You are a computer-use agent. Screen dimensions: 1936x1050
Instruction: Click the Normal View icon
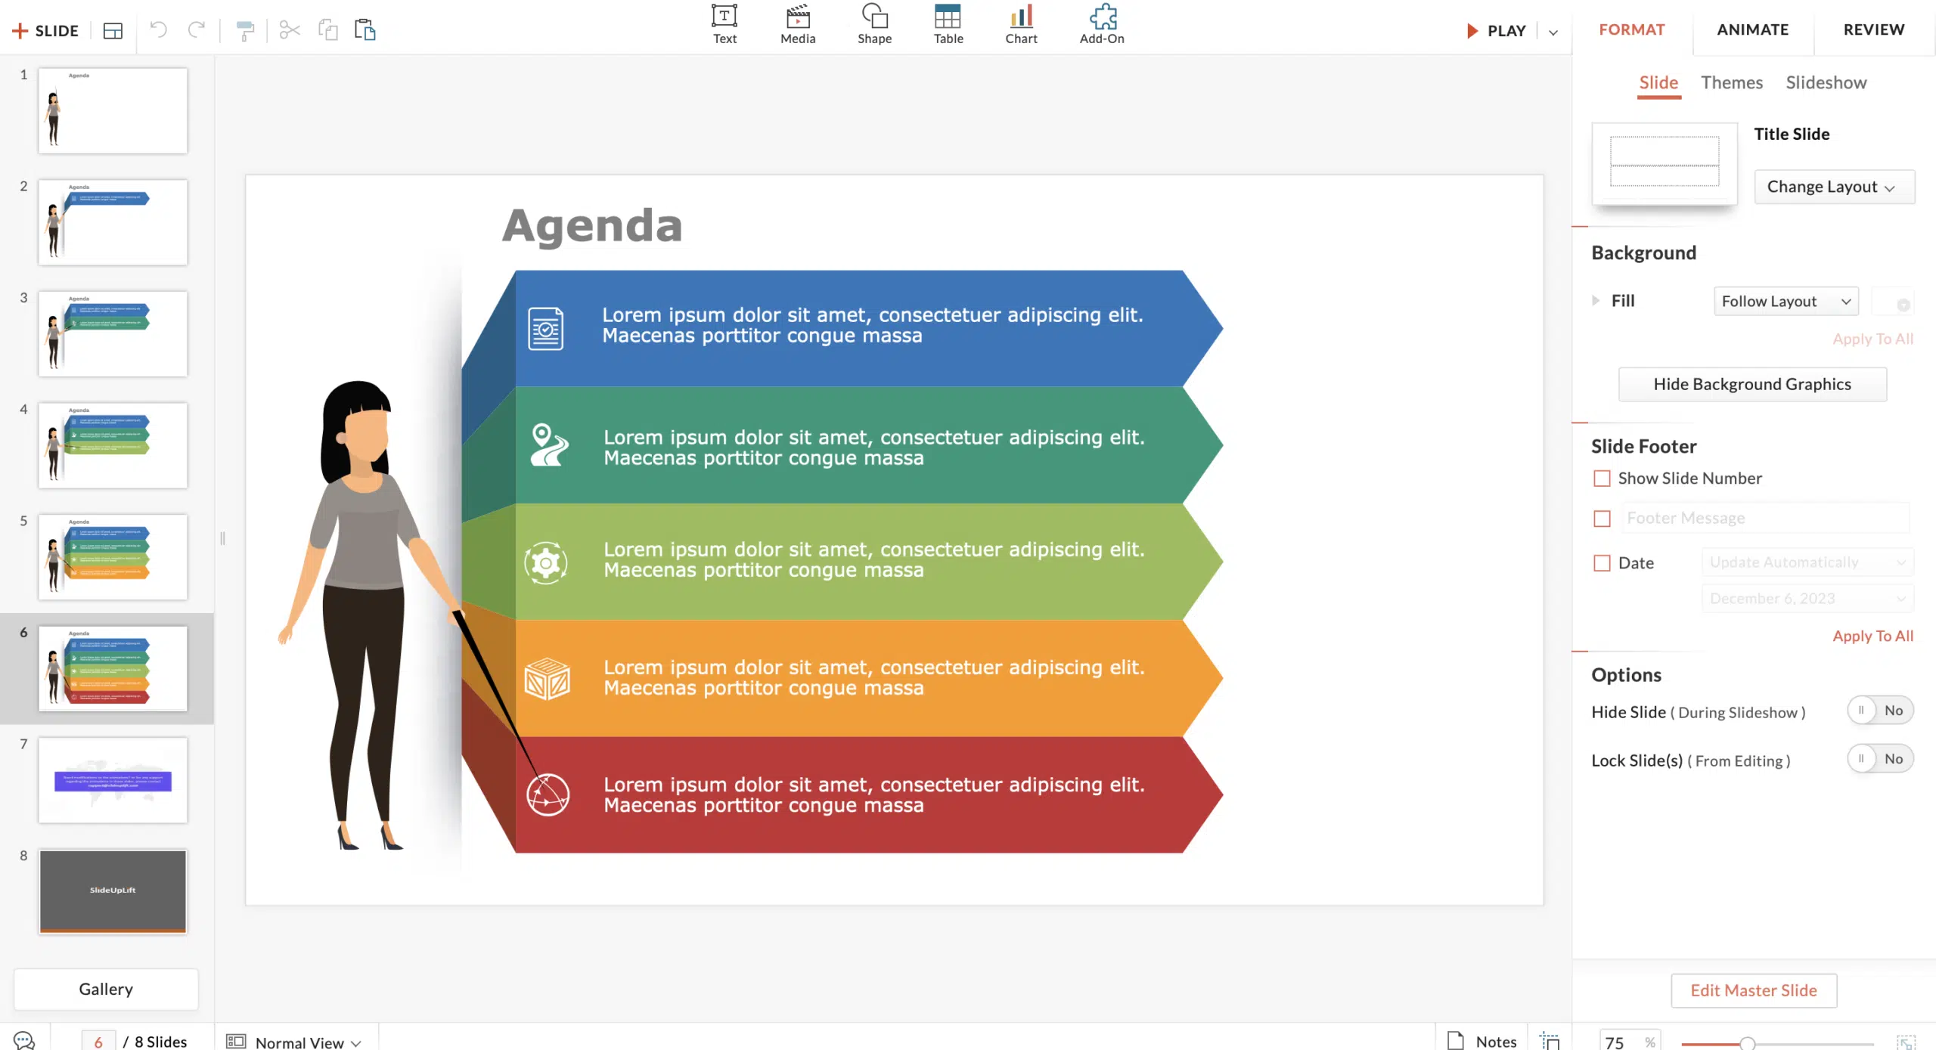point(236,1042)
